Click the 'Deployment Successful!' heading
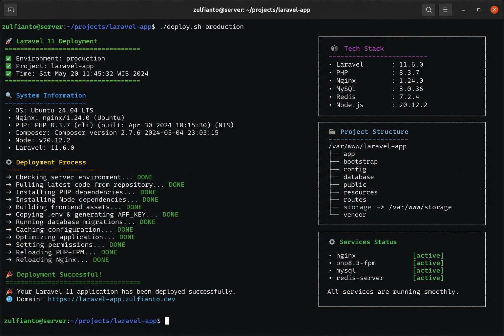 (59, 274)
